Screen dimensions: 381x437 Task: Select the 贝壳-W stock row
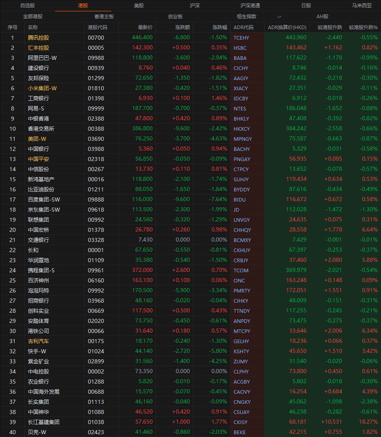pyautogui.click(x=190, y=432)
